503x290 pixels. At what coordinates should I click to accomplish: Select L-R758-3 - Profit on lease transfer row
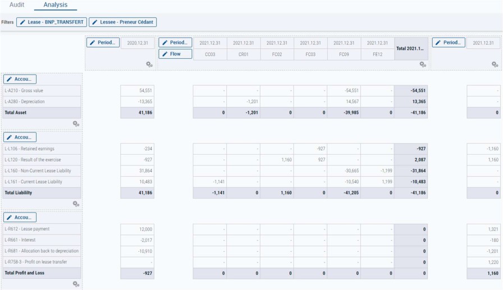point(42,262)
